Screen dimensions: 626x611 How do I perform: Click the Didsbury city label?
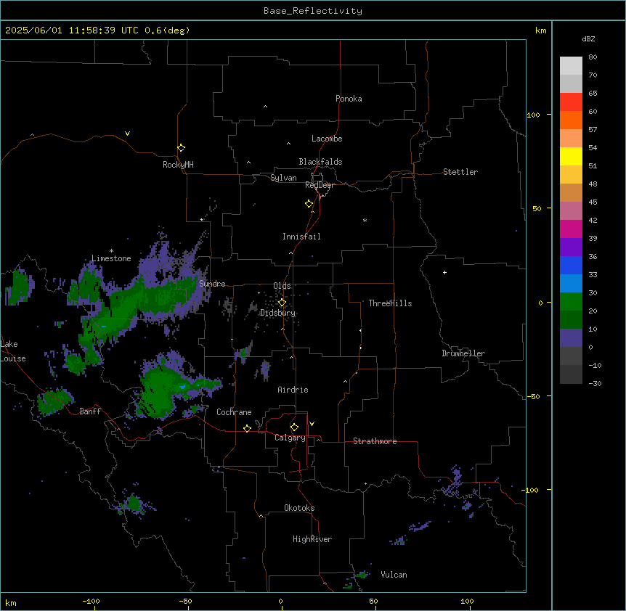[x=278, y=313]
